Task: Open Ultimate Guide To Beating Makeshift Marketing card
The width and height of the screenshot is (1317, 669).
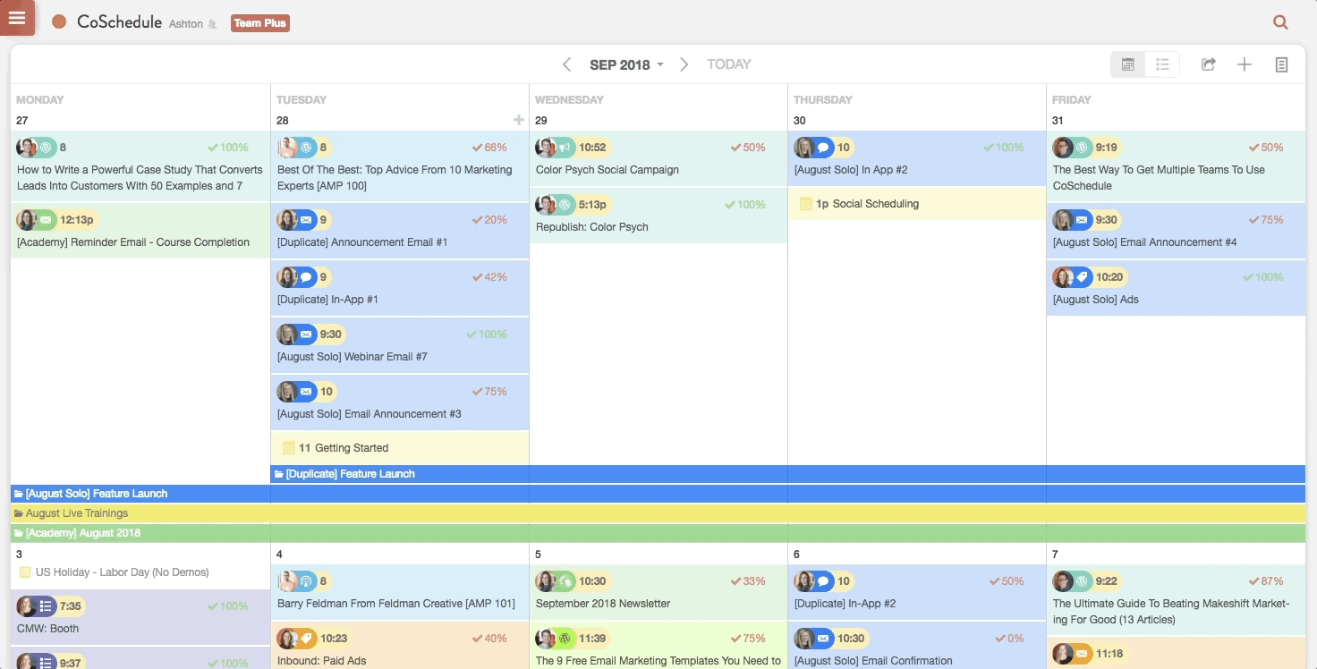Action: point(1176,600)
